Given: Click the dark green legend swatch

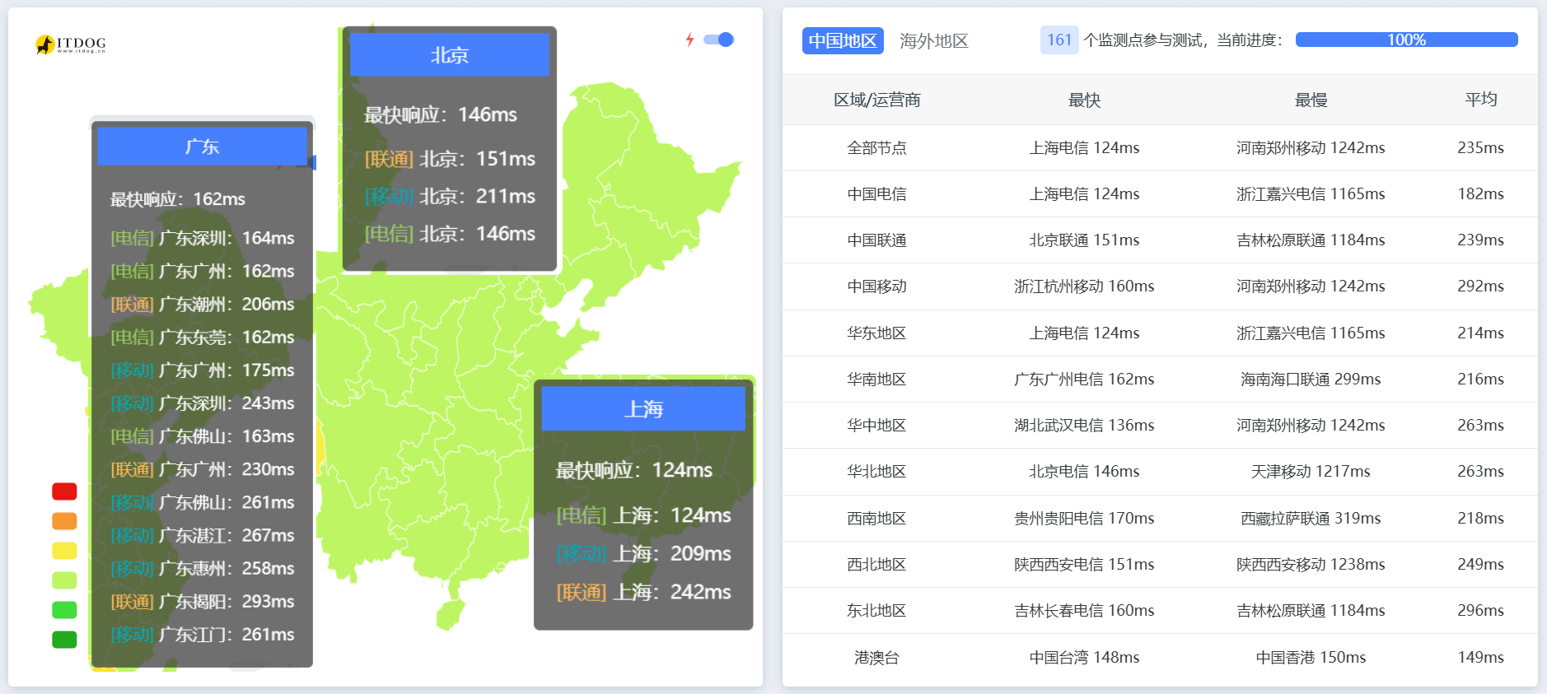Looking at the screenshot, I should 64,640.
